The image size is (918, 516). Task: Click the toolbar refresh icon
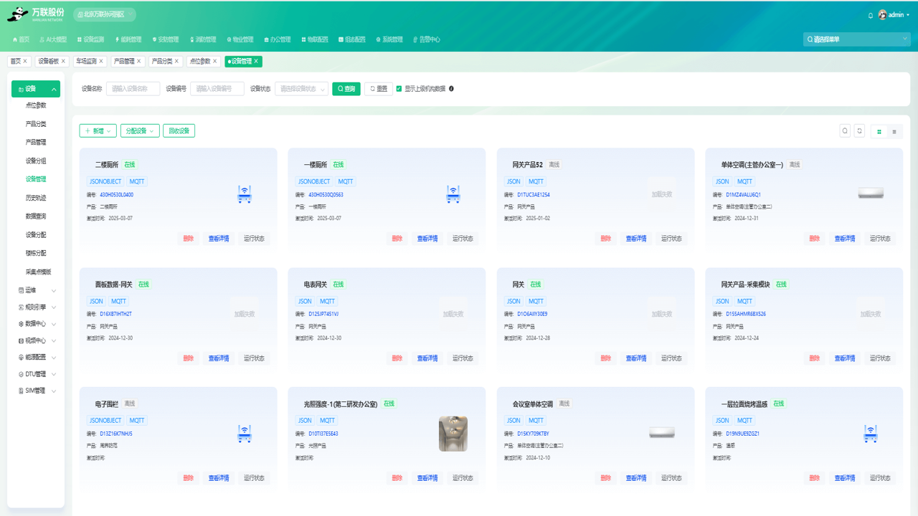(x=859, y=130)
